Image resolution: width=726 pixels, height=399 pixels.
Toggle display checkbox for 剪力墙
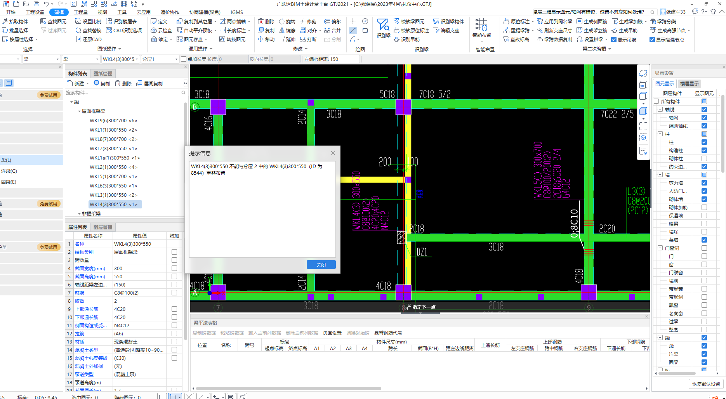[704, 183]
